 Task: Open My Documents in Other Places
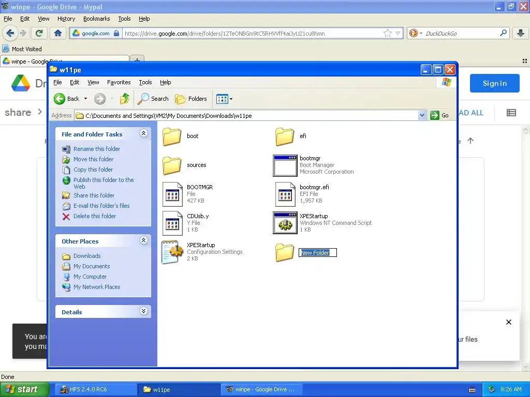(92, 267)
